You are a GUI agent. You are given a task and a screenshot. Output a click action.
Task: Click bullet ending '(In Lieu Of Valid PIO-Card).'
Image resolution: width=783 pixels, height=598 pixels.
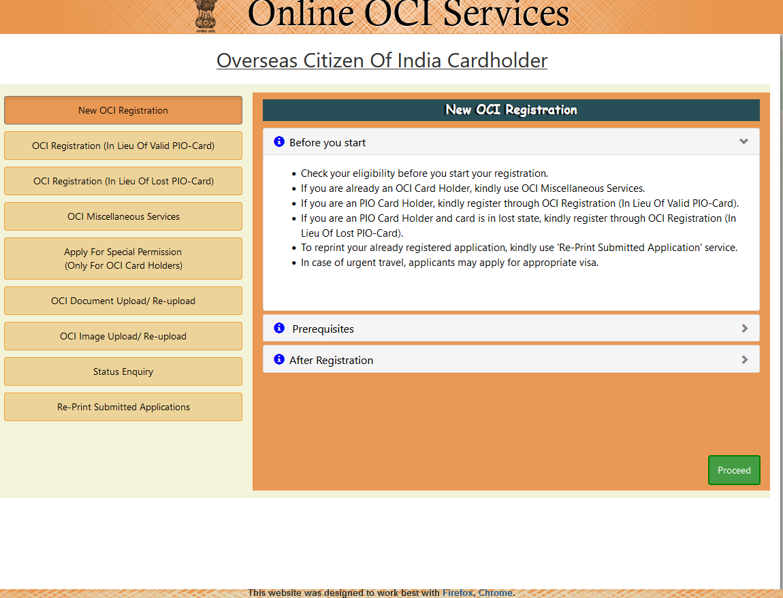tap(520, 203)
